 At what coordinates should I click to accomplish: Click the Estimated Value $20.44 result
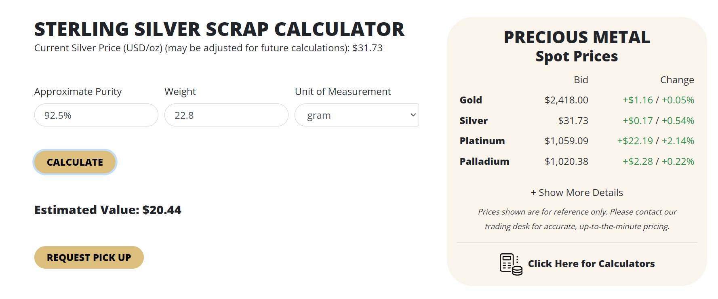[x=108, y=210]
